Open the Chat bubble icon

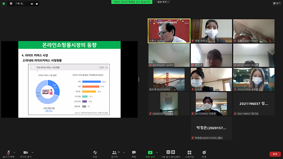coord(134,153)
